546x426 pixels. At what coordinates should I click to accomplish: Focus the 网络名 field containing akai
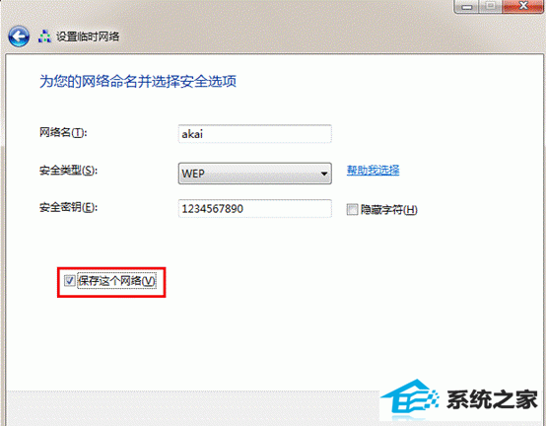[x=255, y=134]
